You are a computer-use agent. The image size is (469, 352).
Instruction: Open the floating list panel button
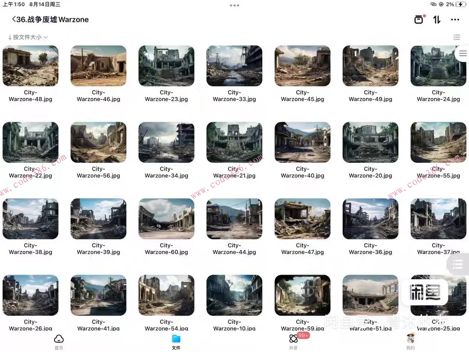tap(458, 265)
